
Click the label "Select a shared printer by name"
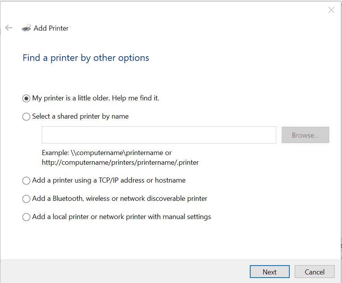81,116
